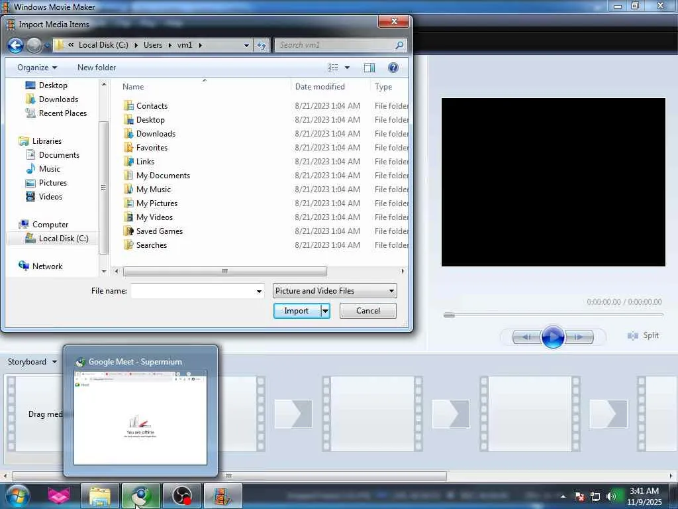Image resolution: width=678 pixels, height=509 pixels.
Task: Select the Favorites folder icon
Action: [128, 148]
